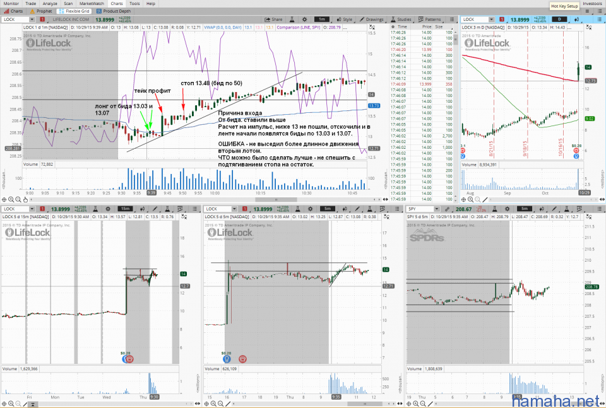
Task: Select the Prophet sub-tab
Action: [41, 11]
